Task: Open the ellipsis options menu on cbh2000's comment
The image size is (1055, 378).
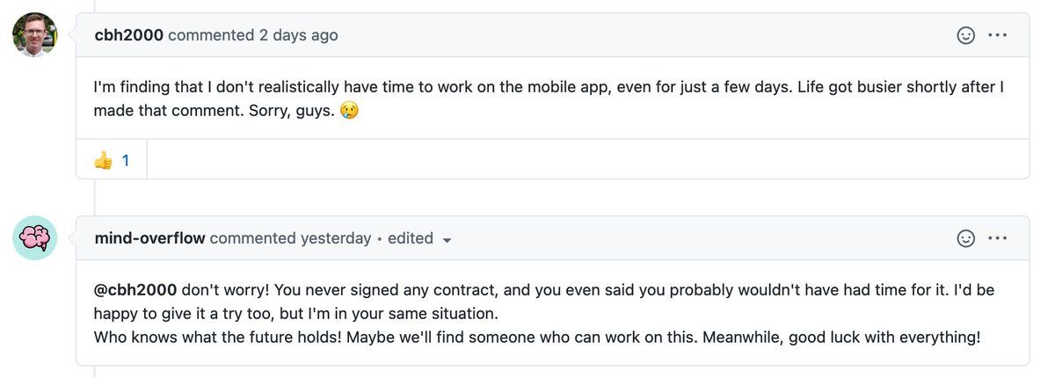Action: point(997,35)
